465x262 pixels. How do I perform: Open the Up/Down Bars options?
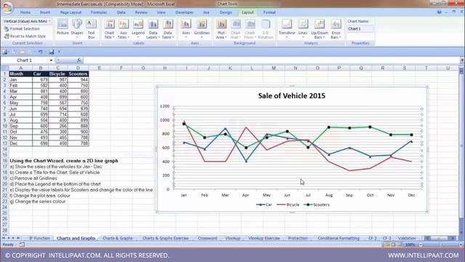pyautogui.click(x=320, y=29)
